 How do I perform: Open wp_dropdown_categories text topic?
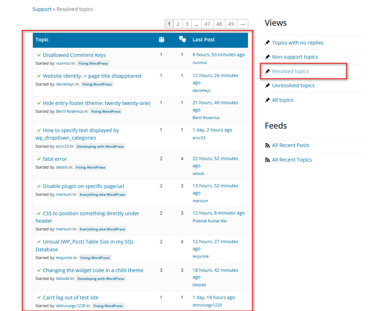tap(77, 134)
